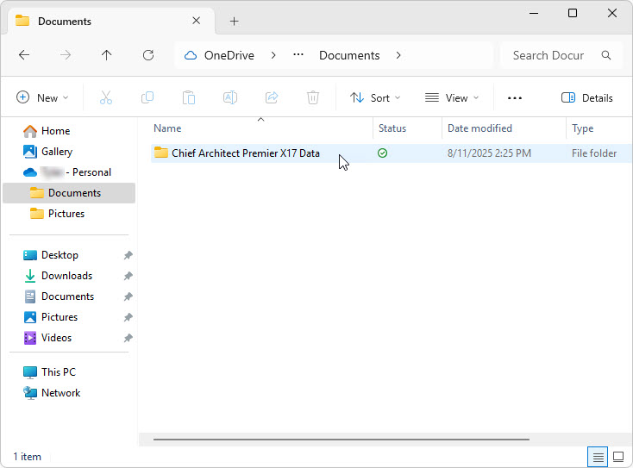Open the New dropdown menu
633x468 pixels.
click(x=42, y=98)
